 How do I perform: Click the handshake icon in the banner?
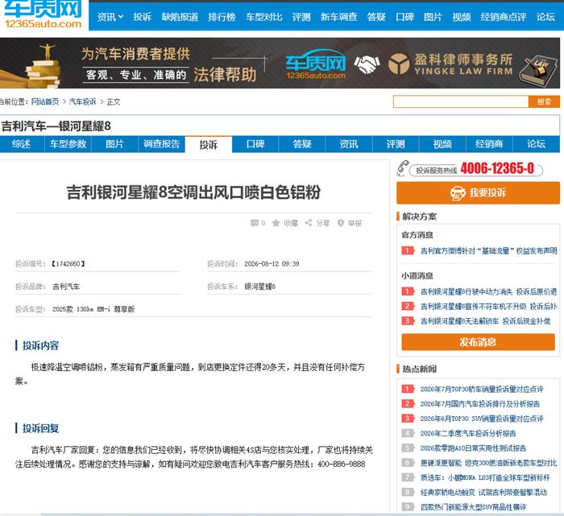[366, 64]
